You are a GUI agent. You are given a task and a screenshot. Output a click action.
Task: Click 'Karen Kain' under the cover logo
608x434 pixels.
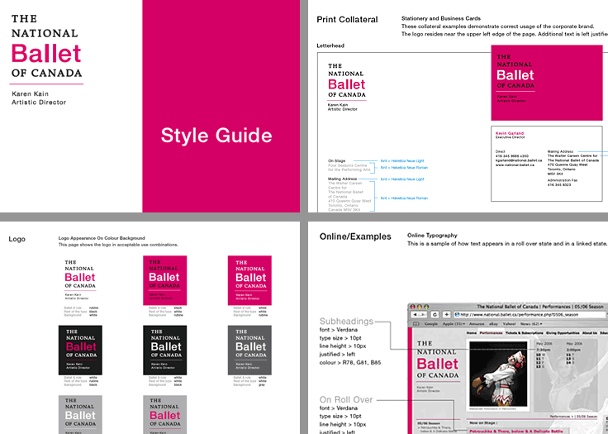click(31, 94)
